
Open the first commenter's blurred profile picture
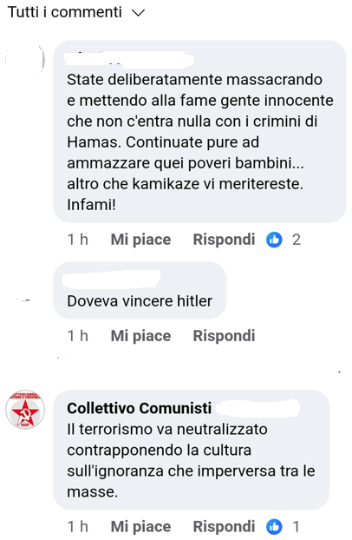click(25, 60)
